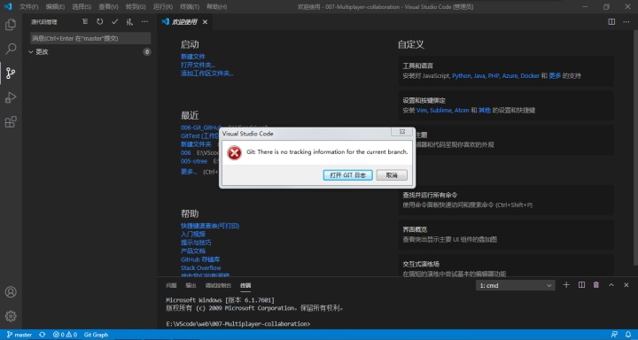The height and width of the screenshot is (340, 638).
Task: Open Git Graph icon in source control header
Action: 129,22
